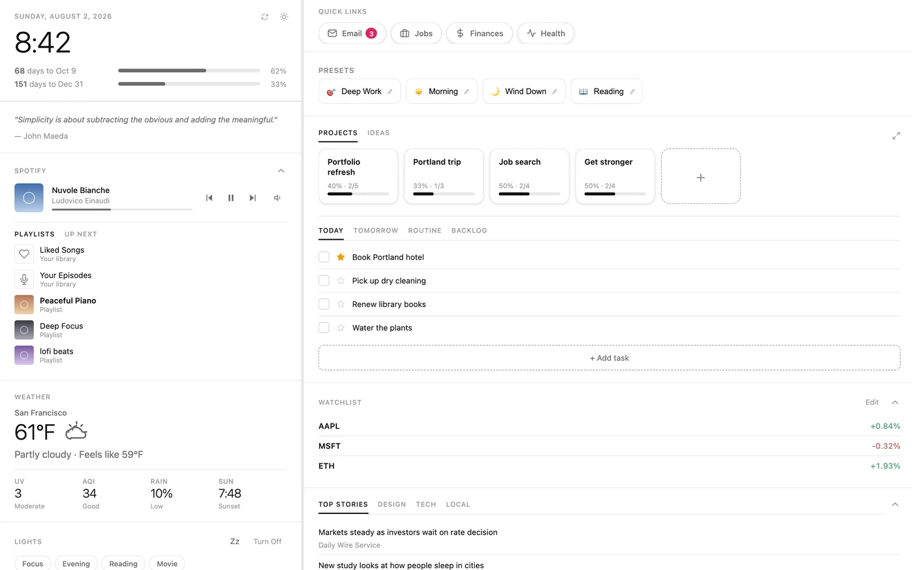912x570 pixels.
Task: Pause the Nuvole Bianche track
Action: pos(231,198)
